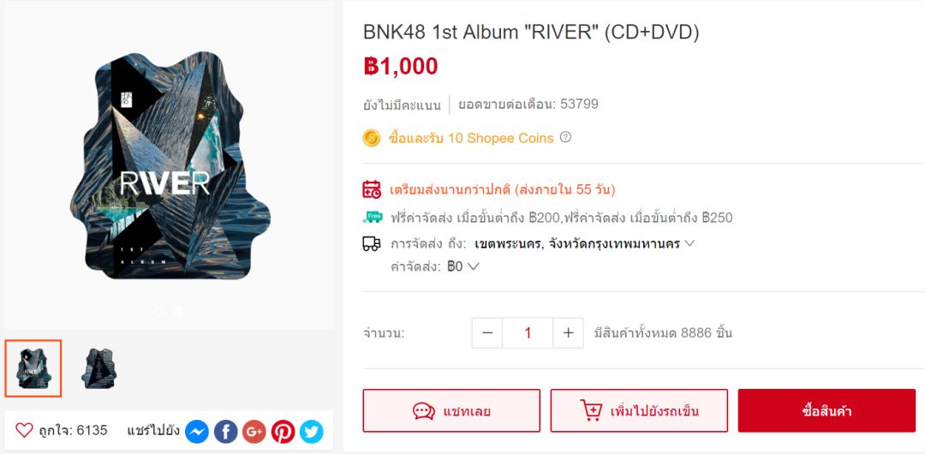Image resolution: width=925 pixels, height=454 pixels.
Task: Click the green free shipping truck icon
Action: (x=372, y=217)
